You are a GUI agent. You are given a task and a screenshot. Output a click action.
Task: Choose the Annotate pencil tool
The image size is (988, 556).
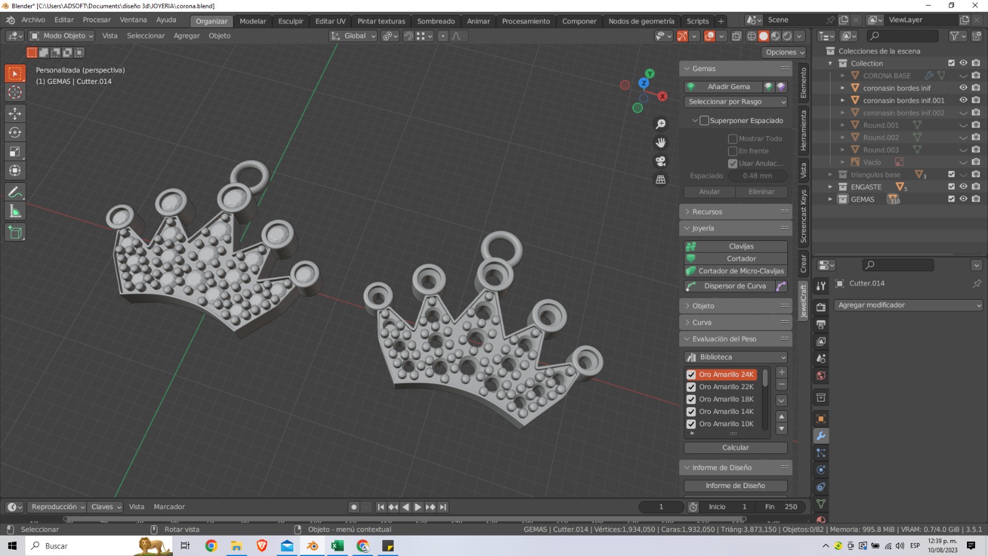15,192
